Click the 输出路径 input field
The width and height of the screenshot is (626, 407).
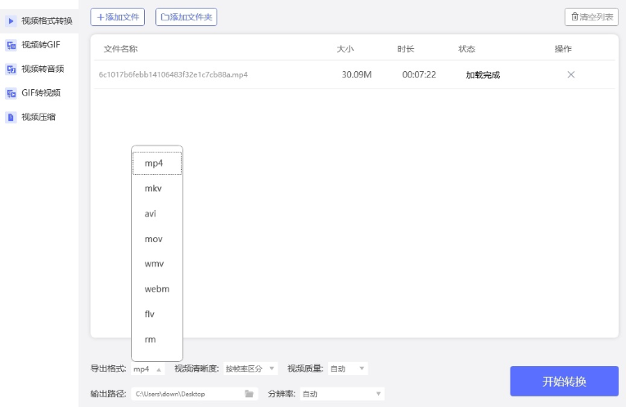(195, 394)
